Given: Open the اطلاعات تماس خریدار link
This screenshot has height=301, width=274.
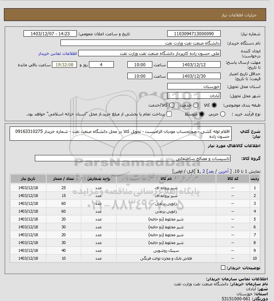Looking at the screenshot, I should click(x=58, y=53).
